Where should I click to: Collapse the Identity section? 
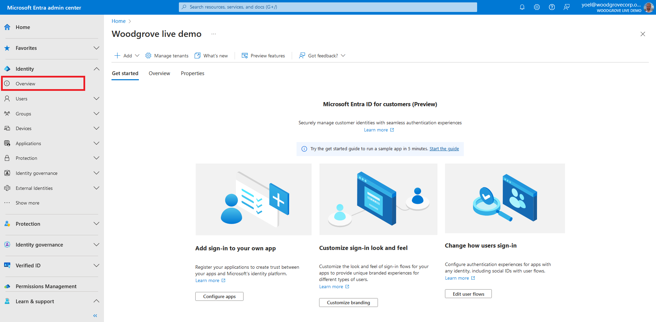coord(96,69)
